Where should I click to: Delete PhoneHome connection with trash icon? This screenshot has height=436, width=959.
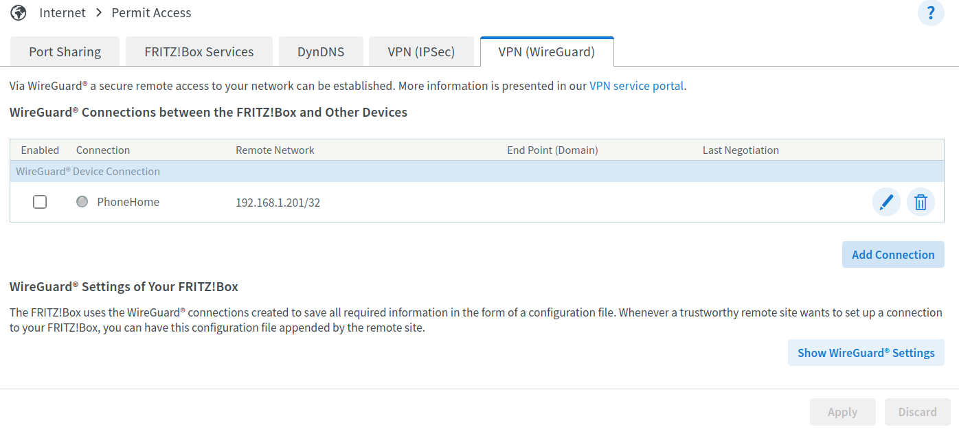[x=921, y=203]
